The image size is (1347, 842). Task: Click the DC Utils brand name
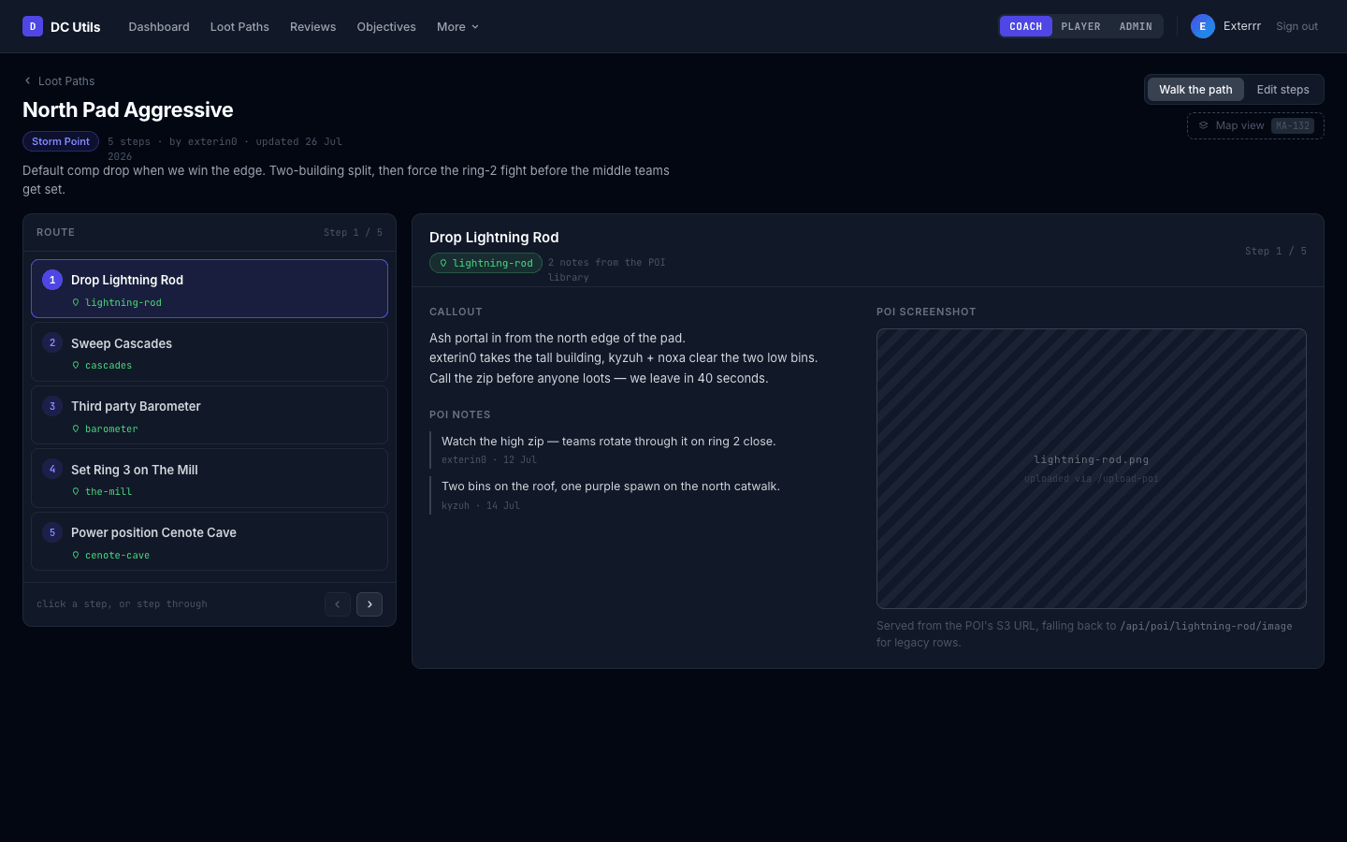pyautogui.click(x=75, y=26)
